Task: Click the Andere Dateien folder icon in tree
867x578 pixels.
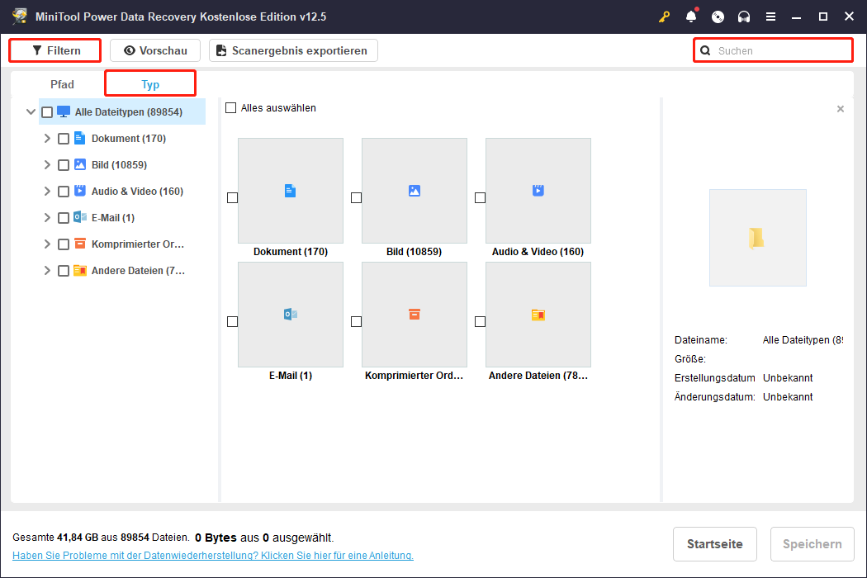Action: 79,271
